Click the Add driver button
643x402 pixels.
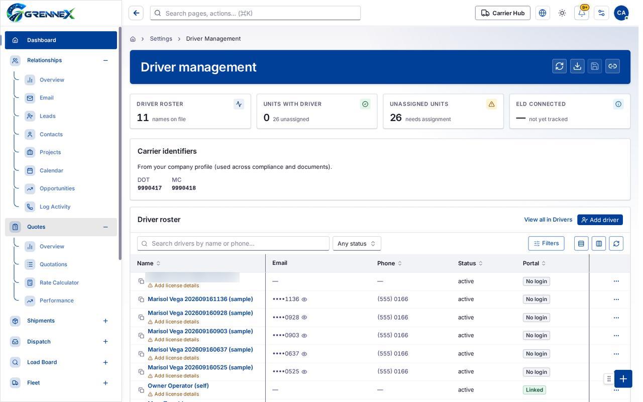pos(600,220)
